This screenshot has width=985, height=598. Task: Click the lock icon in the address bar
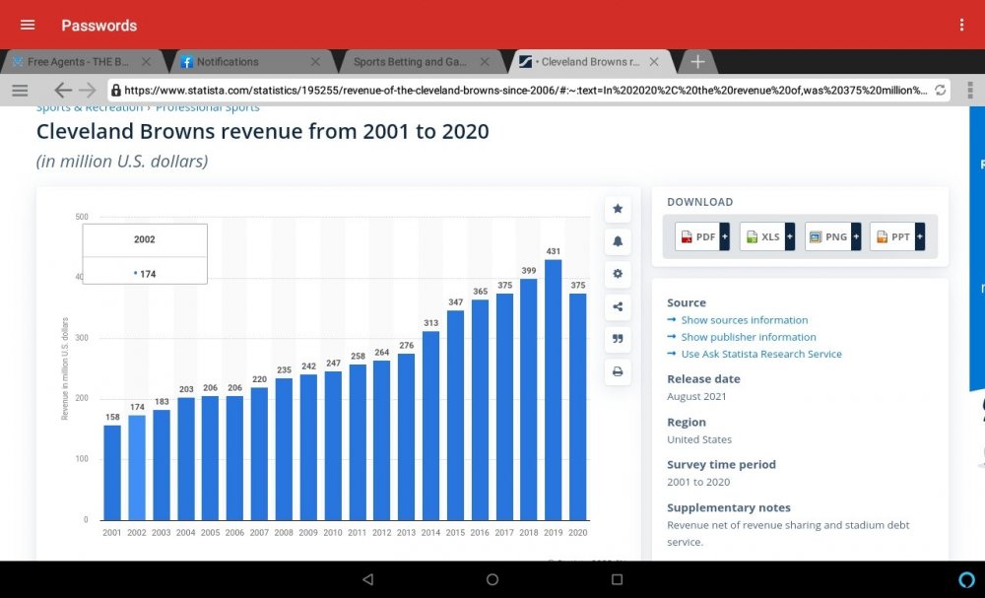(x=115, y=90)
